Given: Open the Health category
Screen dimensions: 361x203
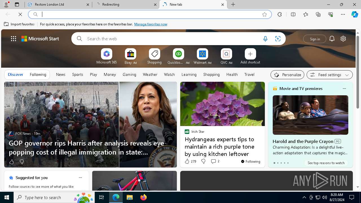Looking at the screenshot, I should [x=232, y=74].
